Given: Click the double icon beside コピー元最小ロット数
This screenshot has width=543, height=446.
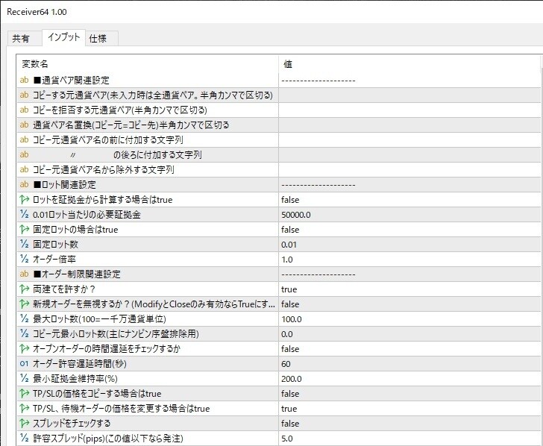Looking at the screenshot, I should [x=24, y=333].
